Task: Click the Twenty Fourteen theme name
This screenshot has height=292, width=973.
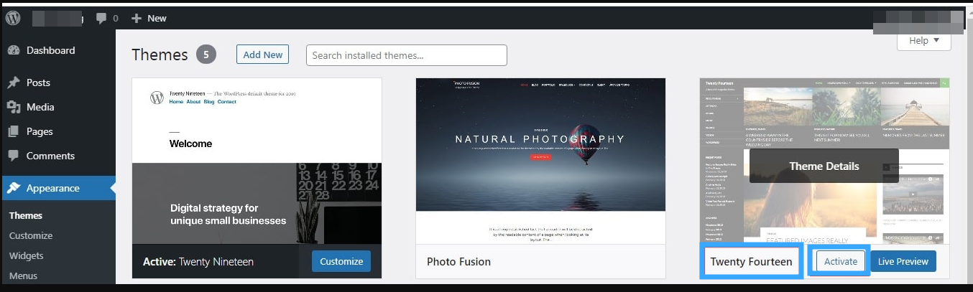Action: click(x=751, y=262)
